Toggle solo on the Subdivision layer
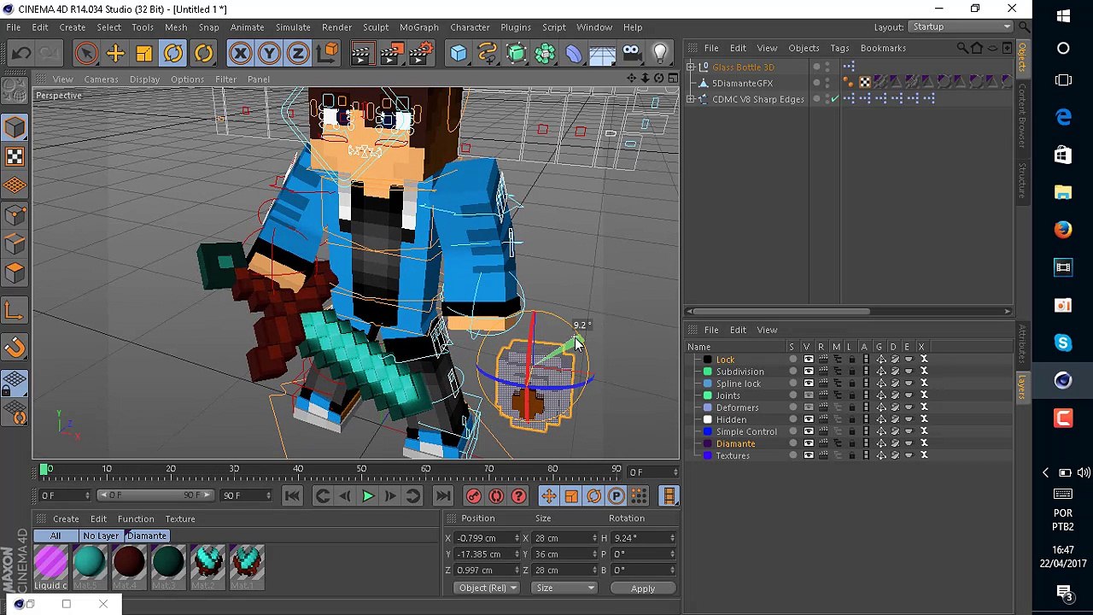 coord(793,372)
